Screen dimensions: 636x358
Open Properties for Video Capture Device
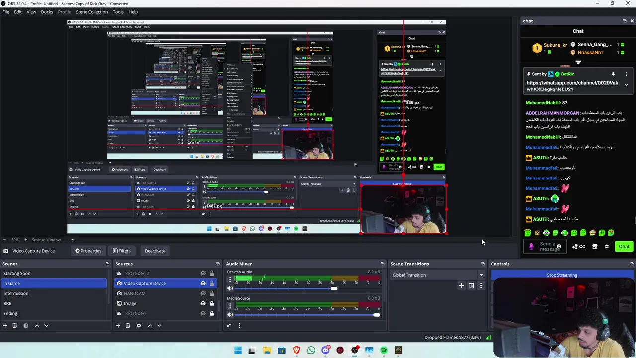point(88,251)
